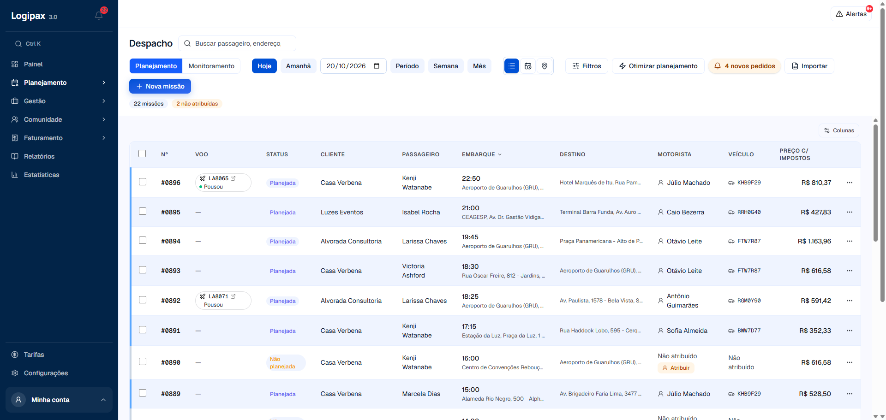This screenshot has width=886, height=420.
Task: Click Otimizar planejamento button
Action: coord(658,66)
